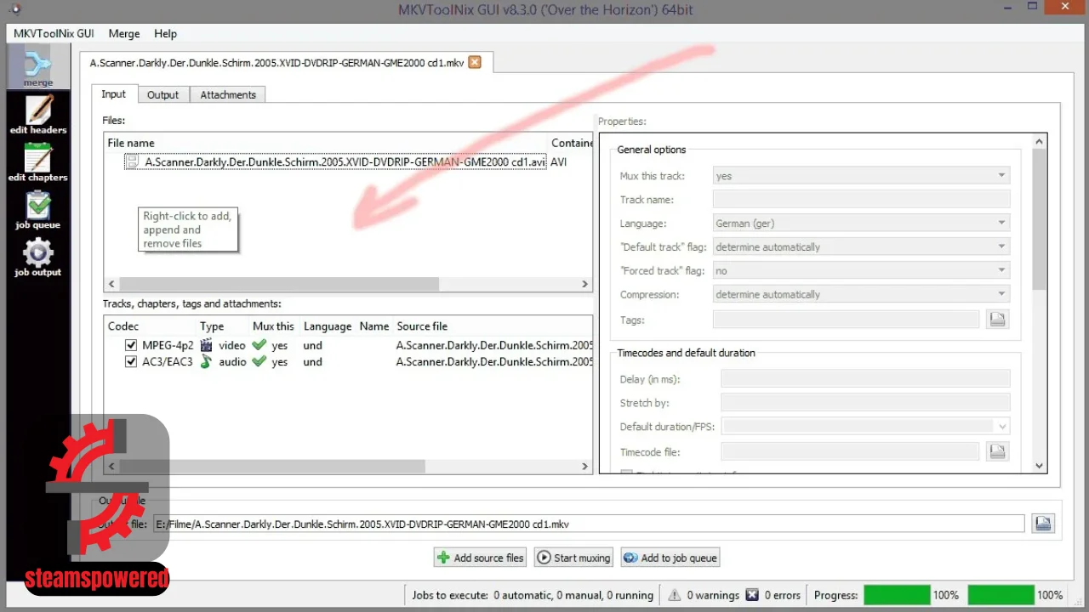This screenshot has height=612, width=1089.
Task: Open the edit headers tool
Action: coord(38,115)
